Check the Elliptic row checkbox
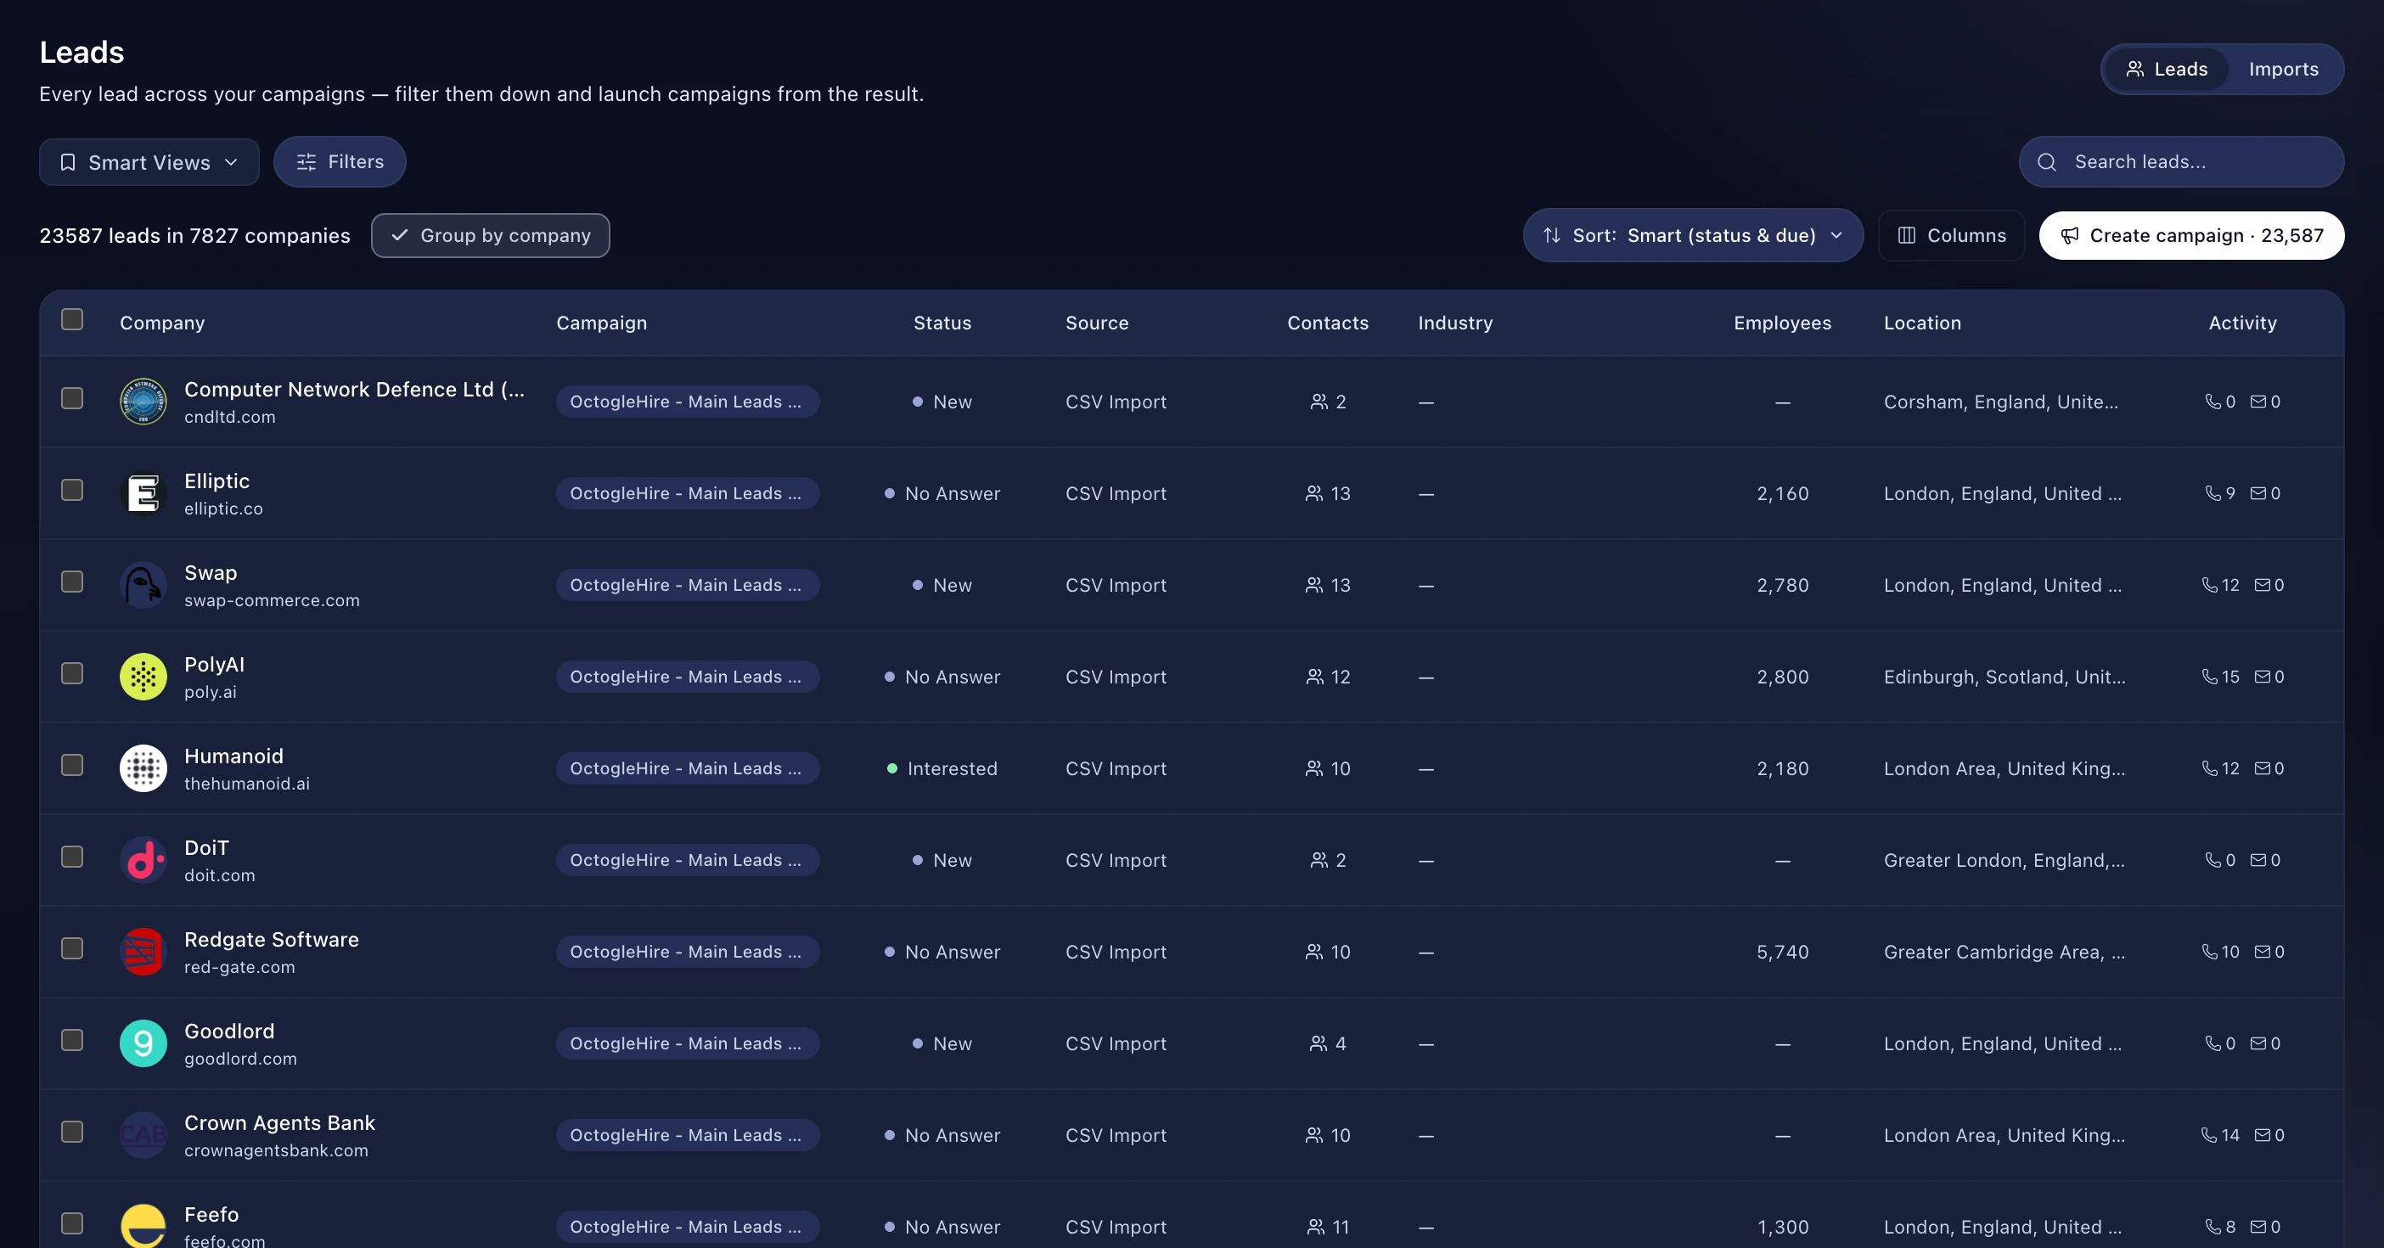The height and width of the screenshot is (1248, 2384). pyautogui.click(x=72, y=489)
